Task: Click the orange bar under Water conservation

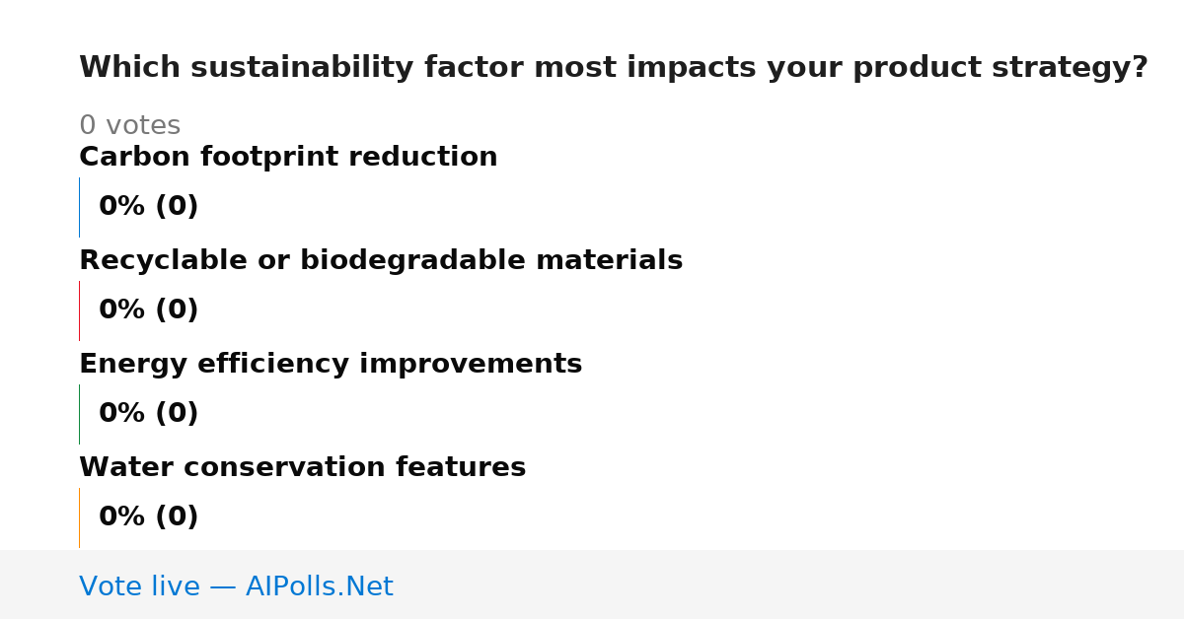Action: pyautogui.click(x=79, y=517)
